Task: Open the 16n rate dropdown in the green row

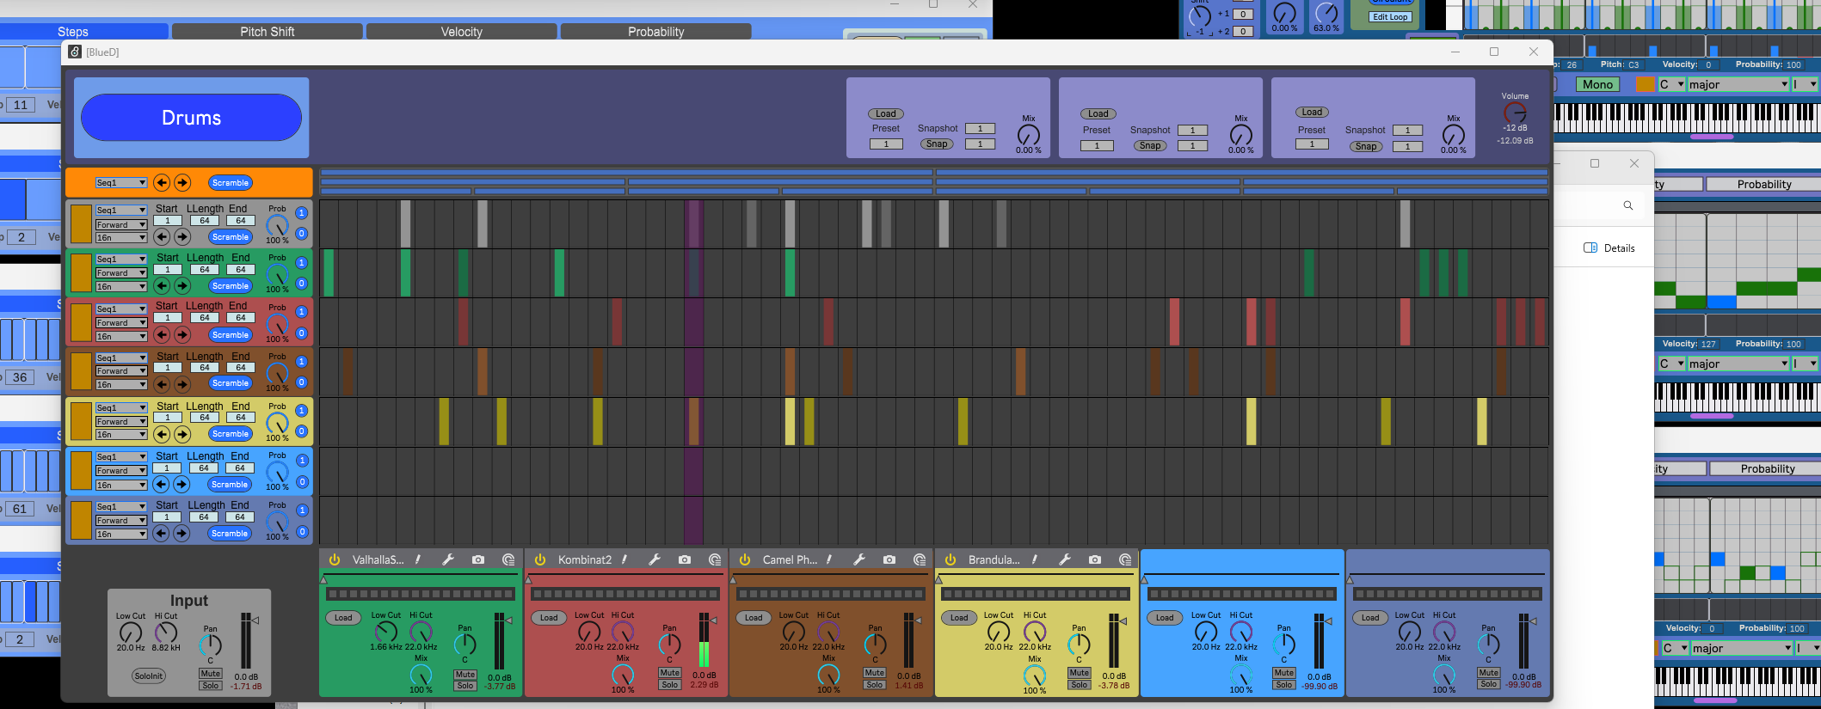Action: (121, 287)
